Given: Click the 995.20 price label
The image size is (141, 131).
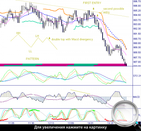Looking at the screenshot, I should point(137,11).
